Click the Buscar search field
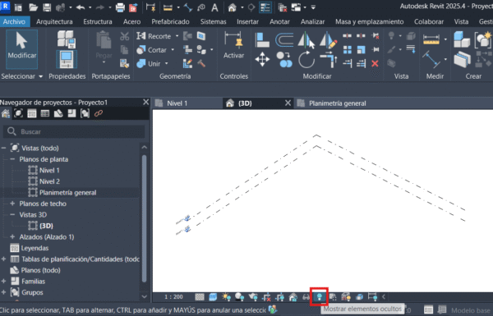 coord(74,131)
